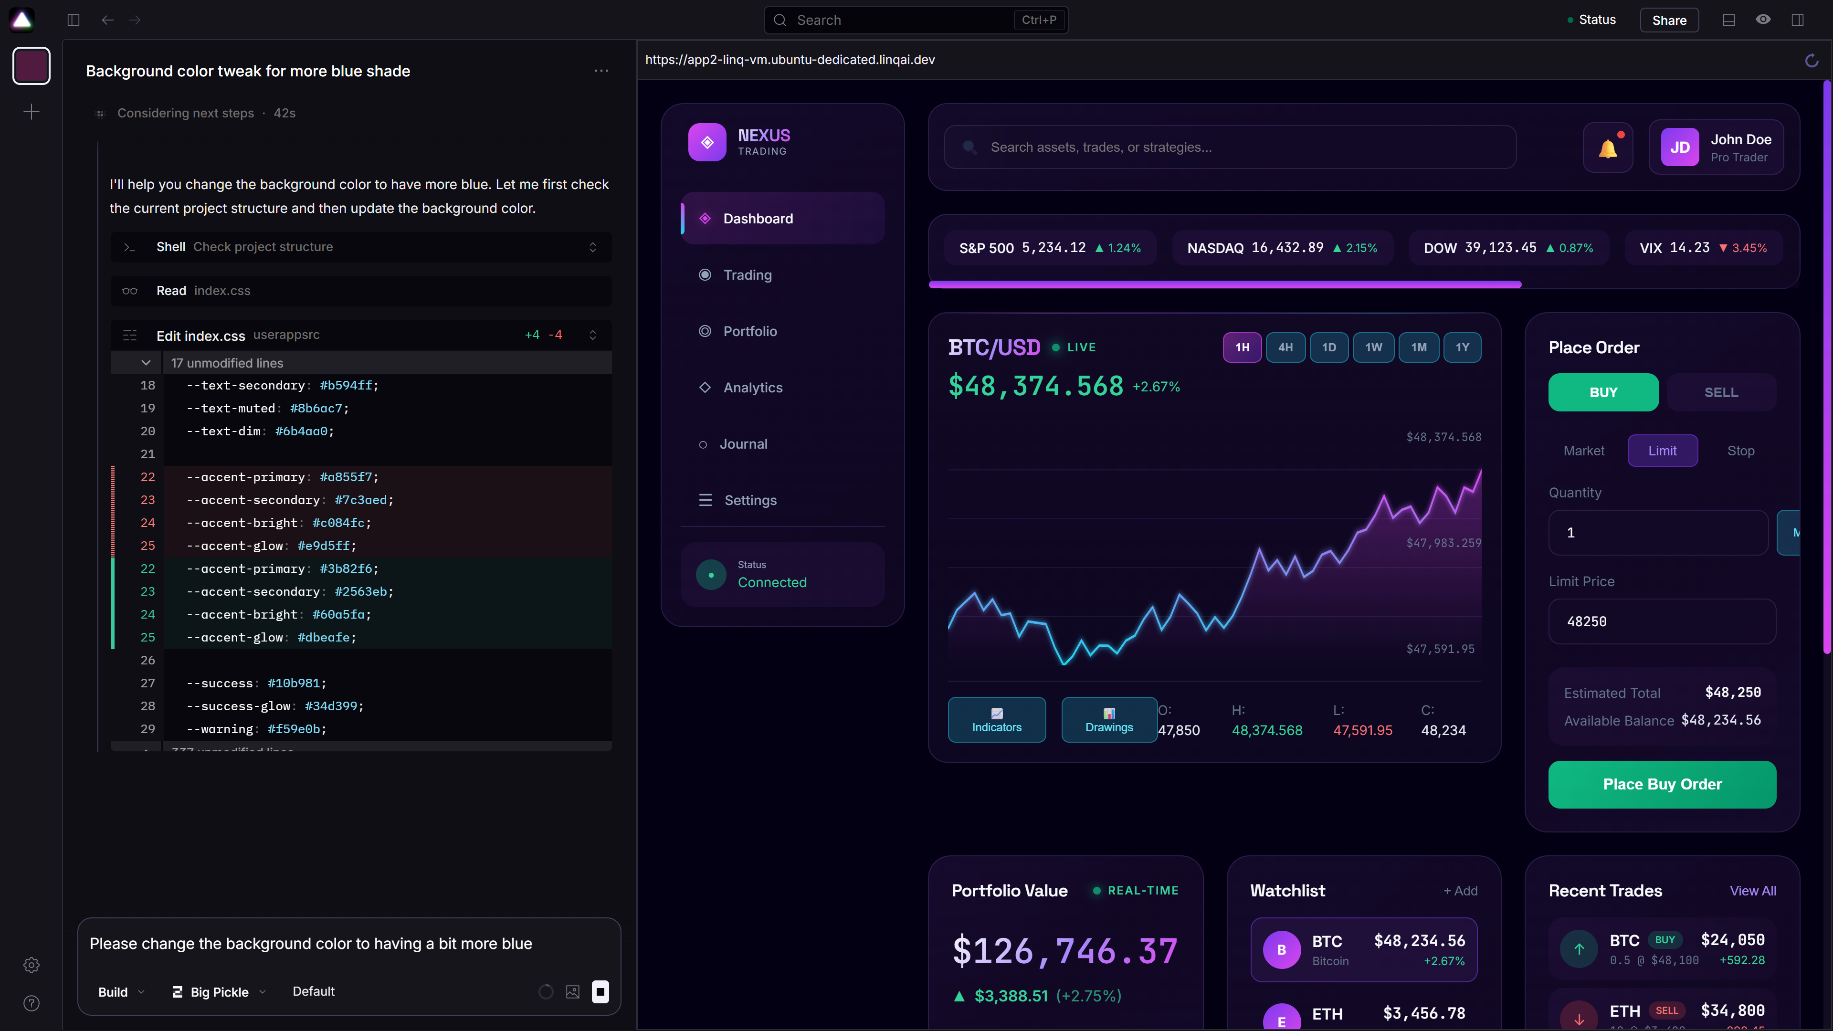1833x1031 pixels.
Task: Select the 1D chart timeframe
Action: (x=1329, y=347)
